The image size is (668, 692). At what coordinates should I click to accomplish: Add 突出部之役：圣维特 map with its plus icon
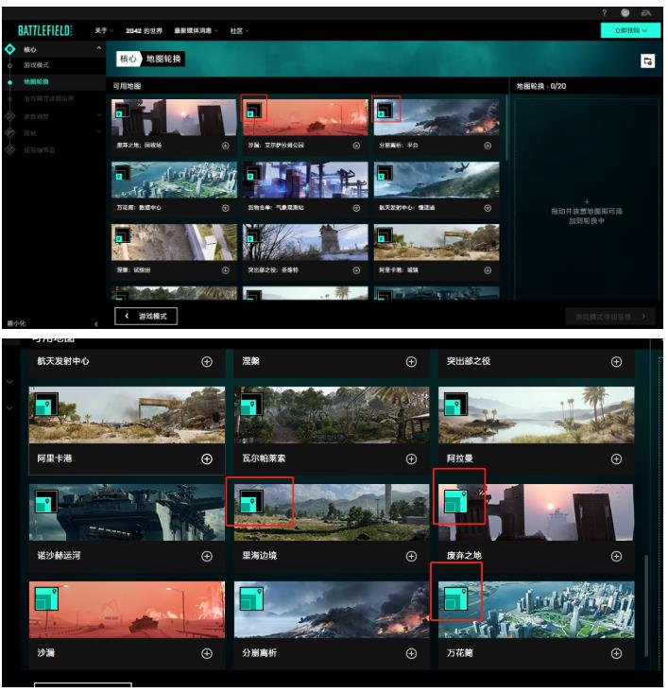pos(356,270)
